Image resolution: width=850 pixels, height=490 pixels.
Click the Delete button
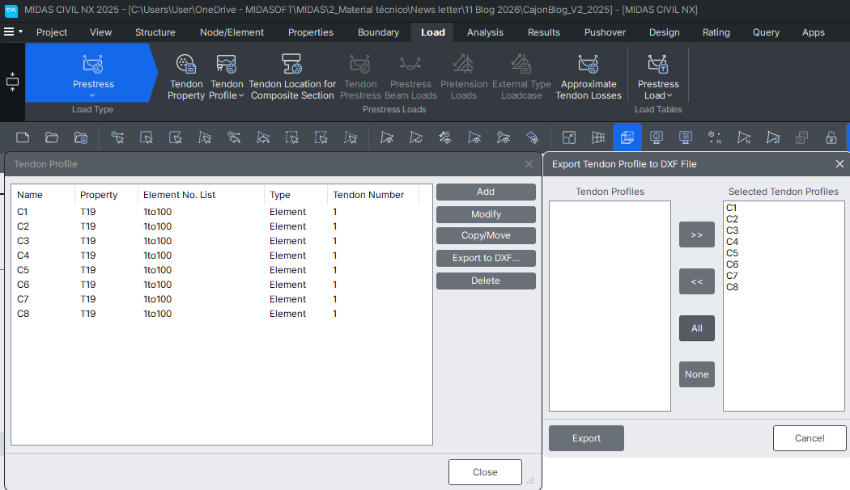(486, 281)
